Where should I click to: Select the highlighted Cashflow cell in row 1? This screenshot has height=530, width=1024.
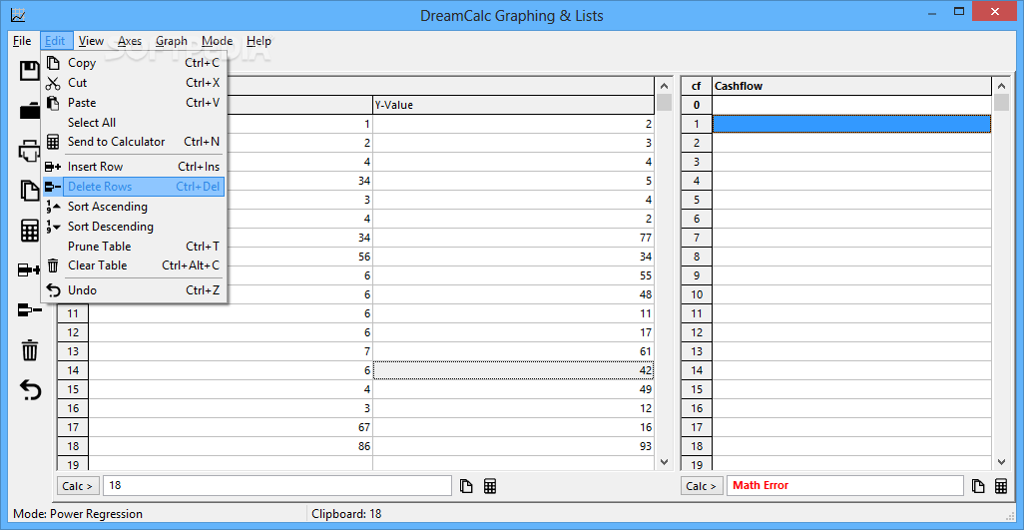click(x=851, y=124)
